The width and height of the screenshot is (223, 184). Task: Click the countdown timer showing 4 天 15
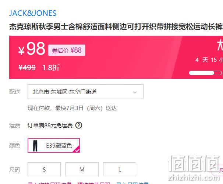(209, 60)
